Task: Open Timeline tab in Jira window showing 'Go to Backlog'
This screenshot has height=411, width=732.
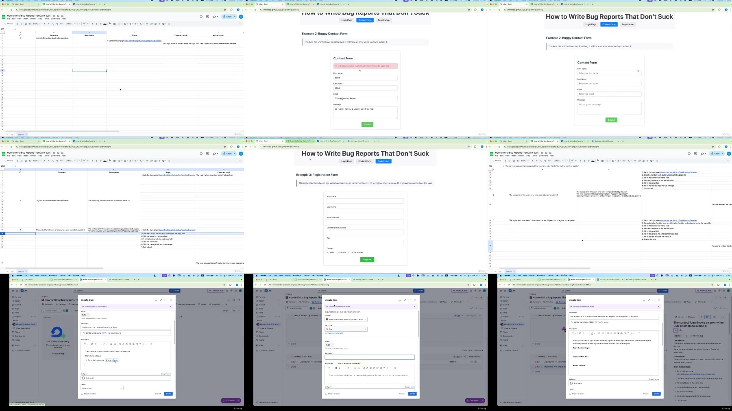Action: (x=61, y=304)
